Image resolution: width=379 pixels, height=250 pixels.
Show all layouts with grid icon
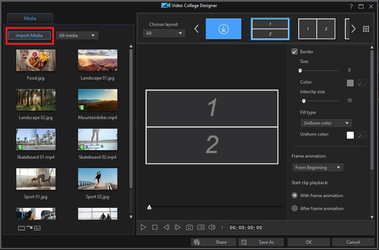pyautogui.click(x=366, y=29)
